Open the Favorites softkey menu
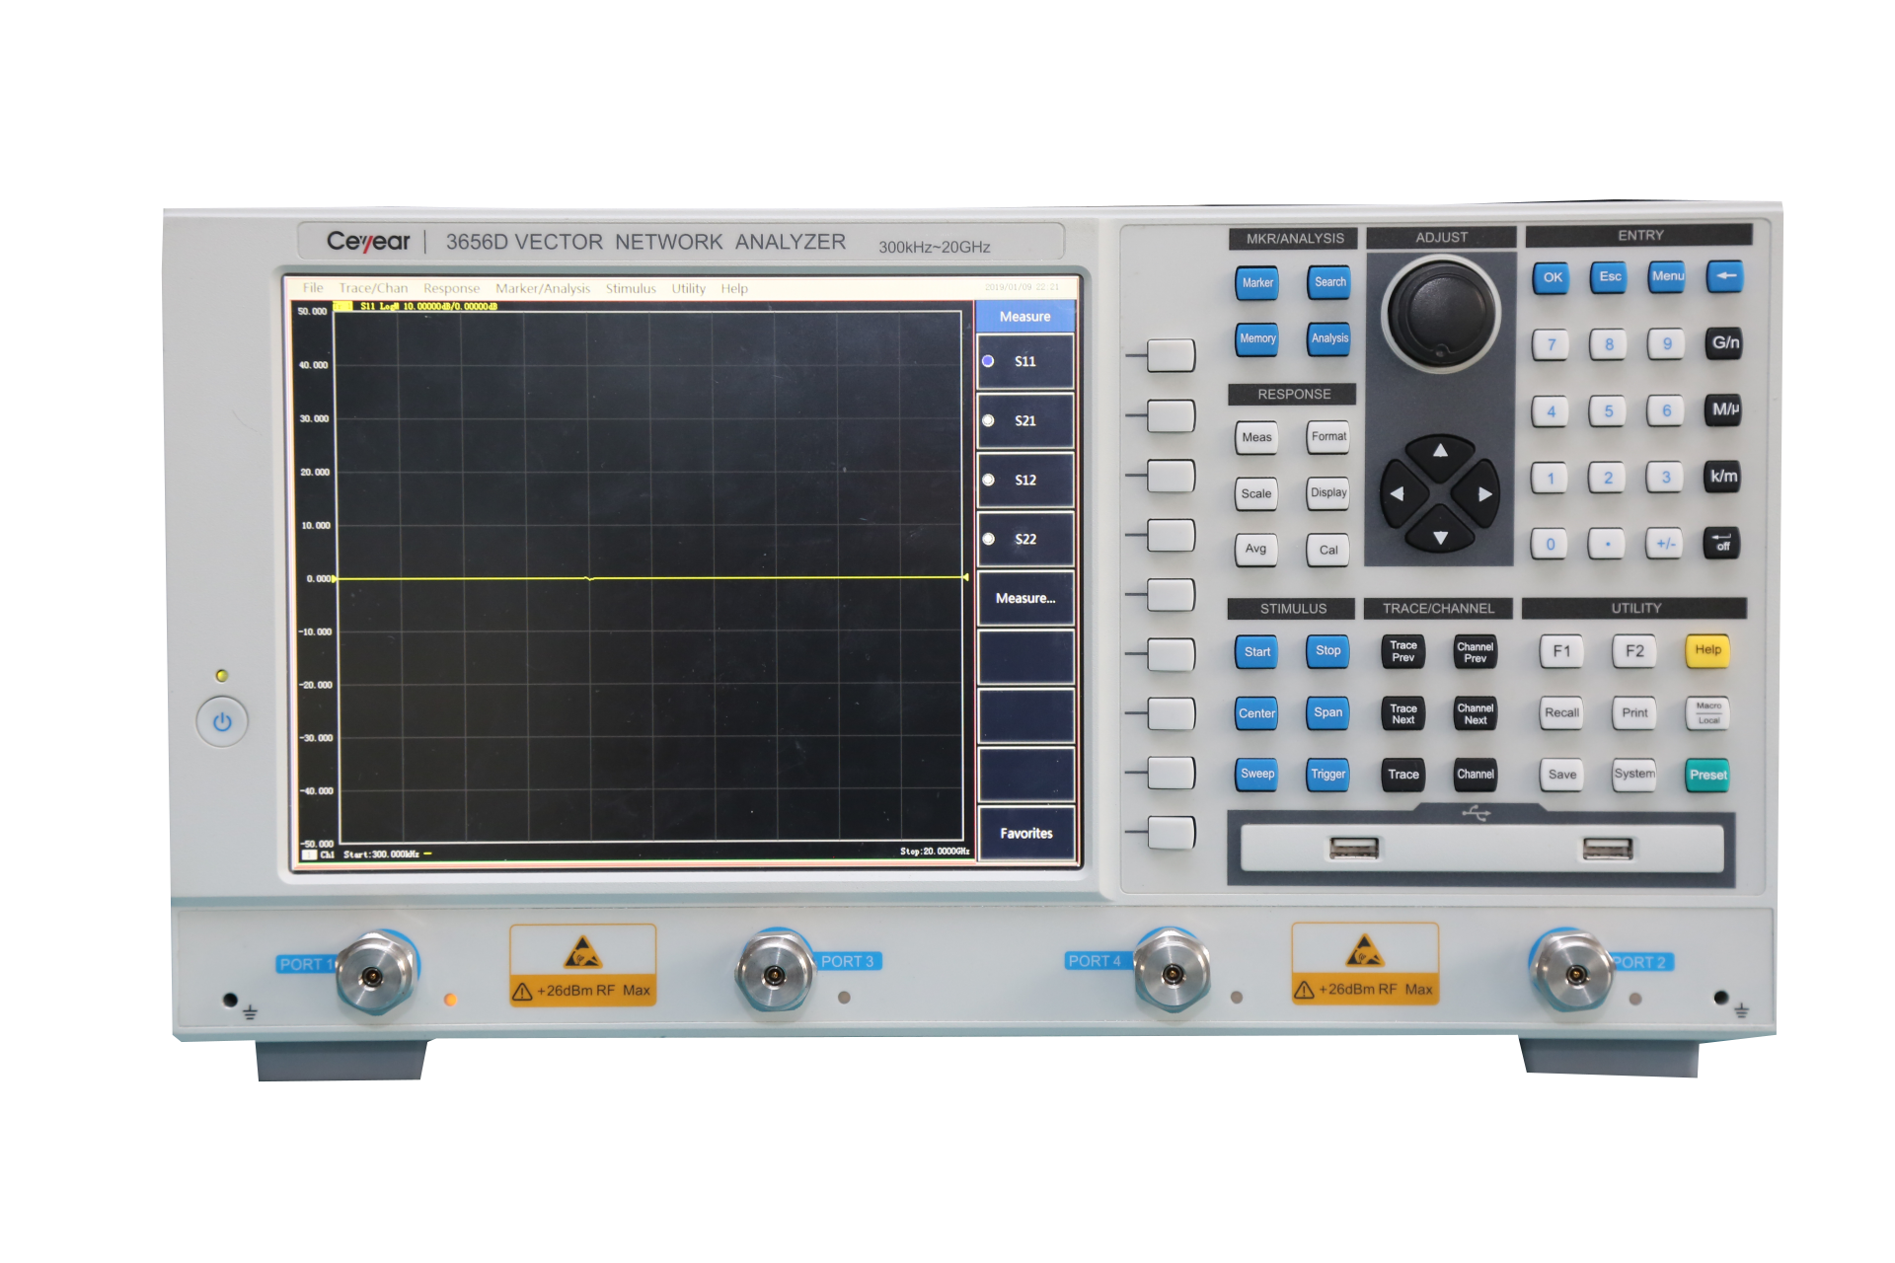The image size is (1895, 1263). (1025, 833)
